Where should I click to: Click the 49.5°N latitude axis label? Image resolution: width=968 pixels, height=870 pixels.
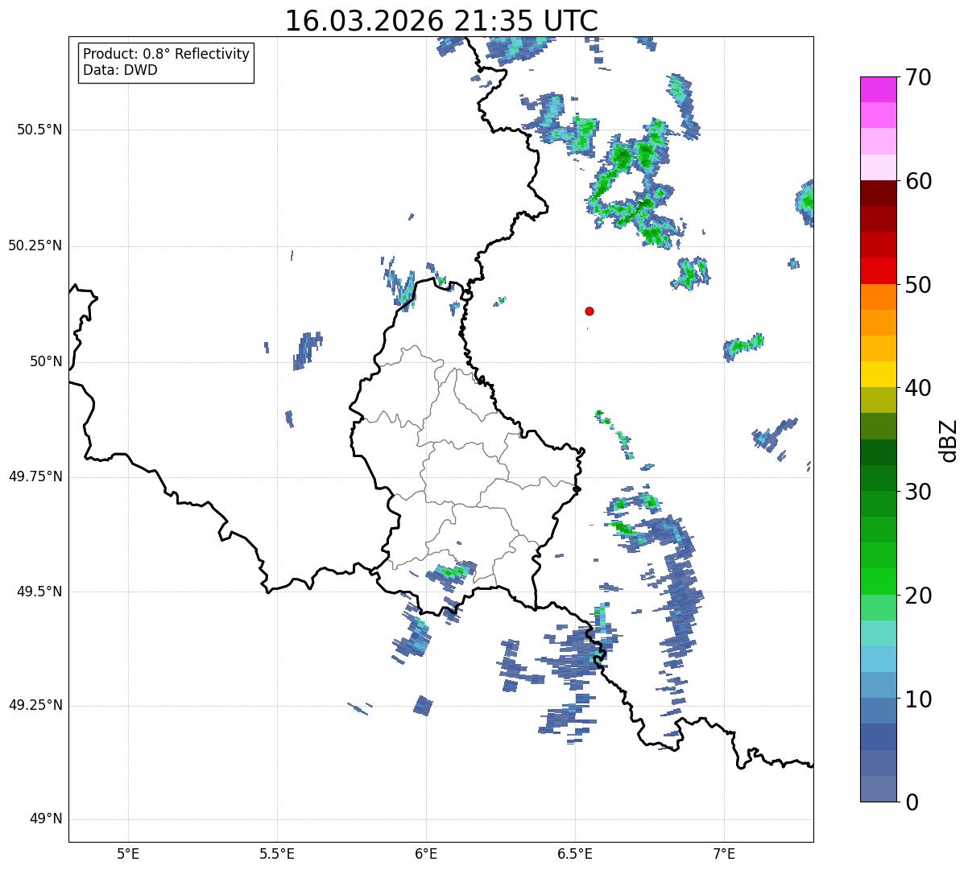point(39,592)
